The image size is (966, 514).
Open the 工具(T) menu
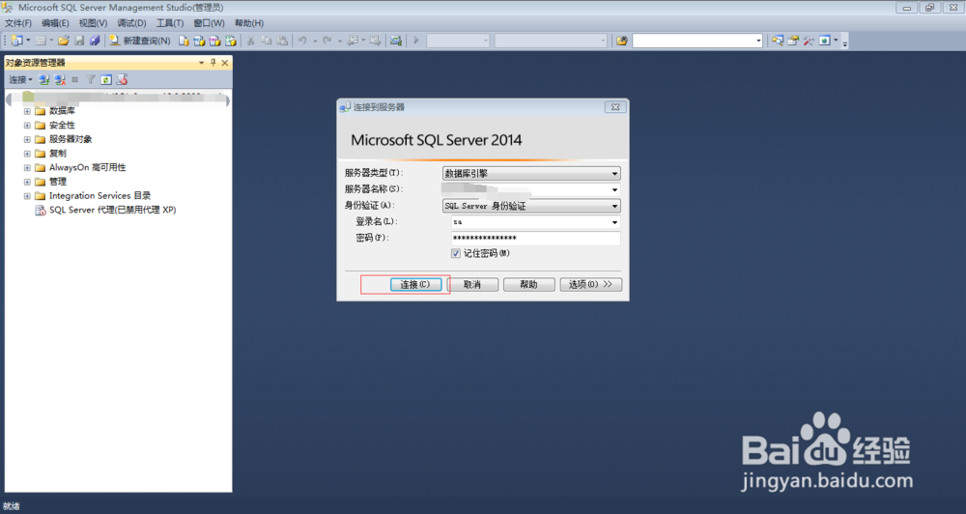(170, 23)
